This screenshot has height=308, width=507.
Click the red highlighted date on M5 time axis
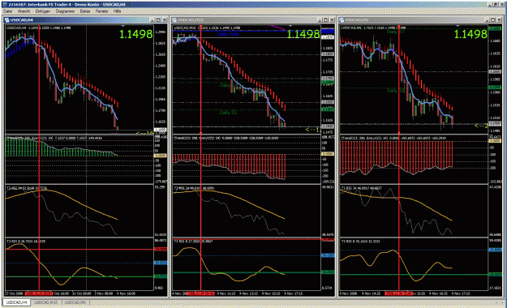(x=398, y=293)
